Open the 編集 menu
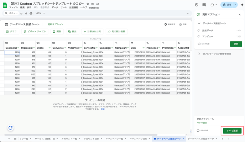This screenshot has width=245, height=142. 22,7
